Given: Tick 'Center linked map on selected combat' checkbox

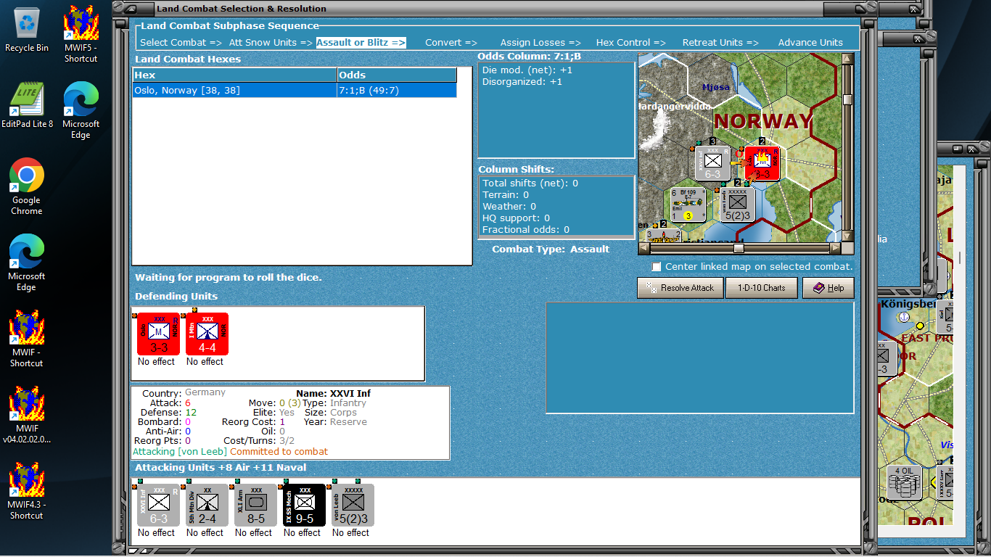Looking at the screenshot, I should click(657, 267).
